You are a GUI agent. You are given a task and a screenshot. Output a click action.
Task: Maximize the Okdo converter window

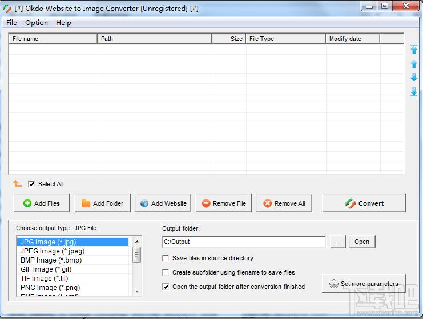click(385, 6)
